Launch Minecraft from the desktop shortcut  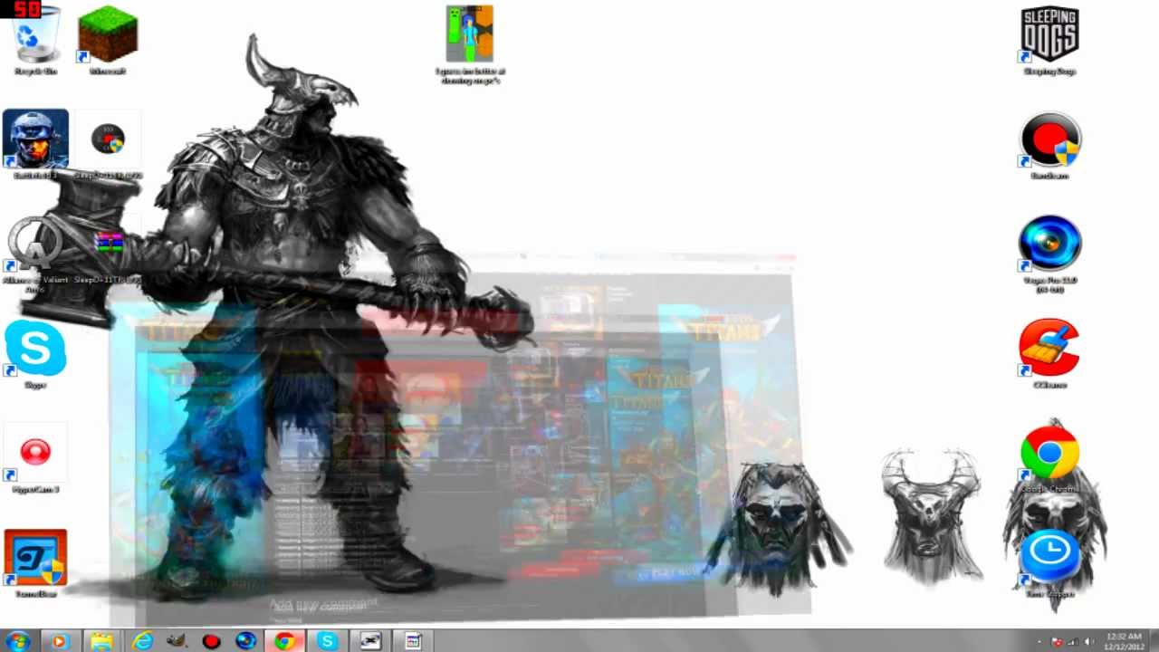(x=108, y=40)
